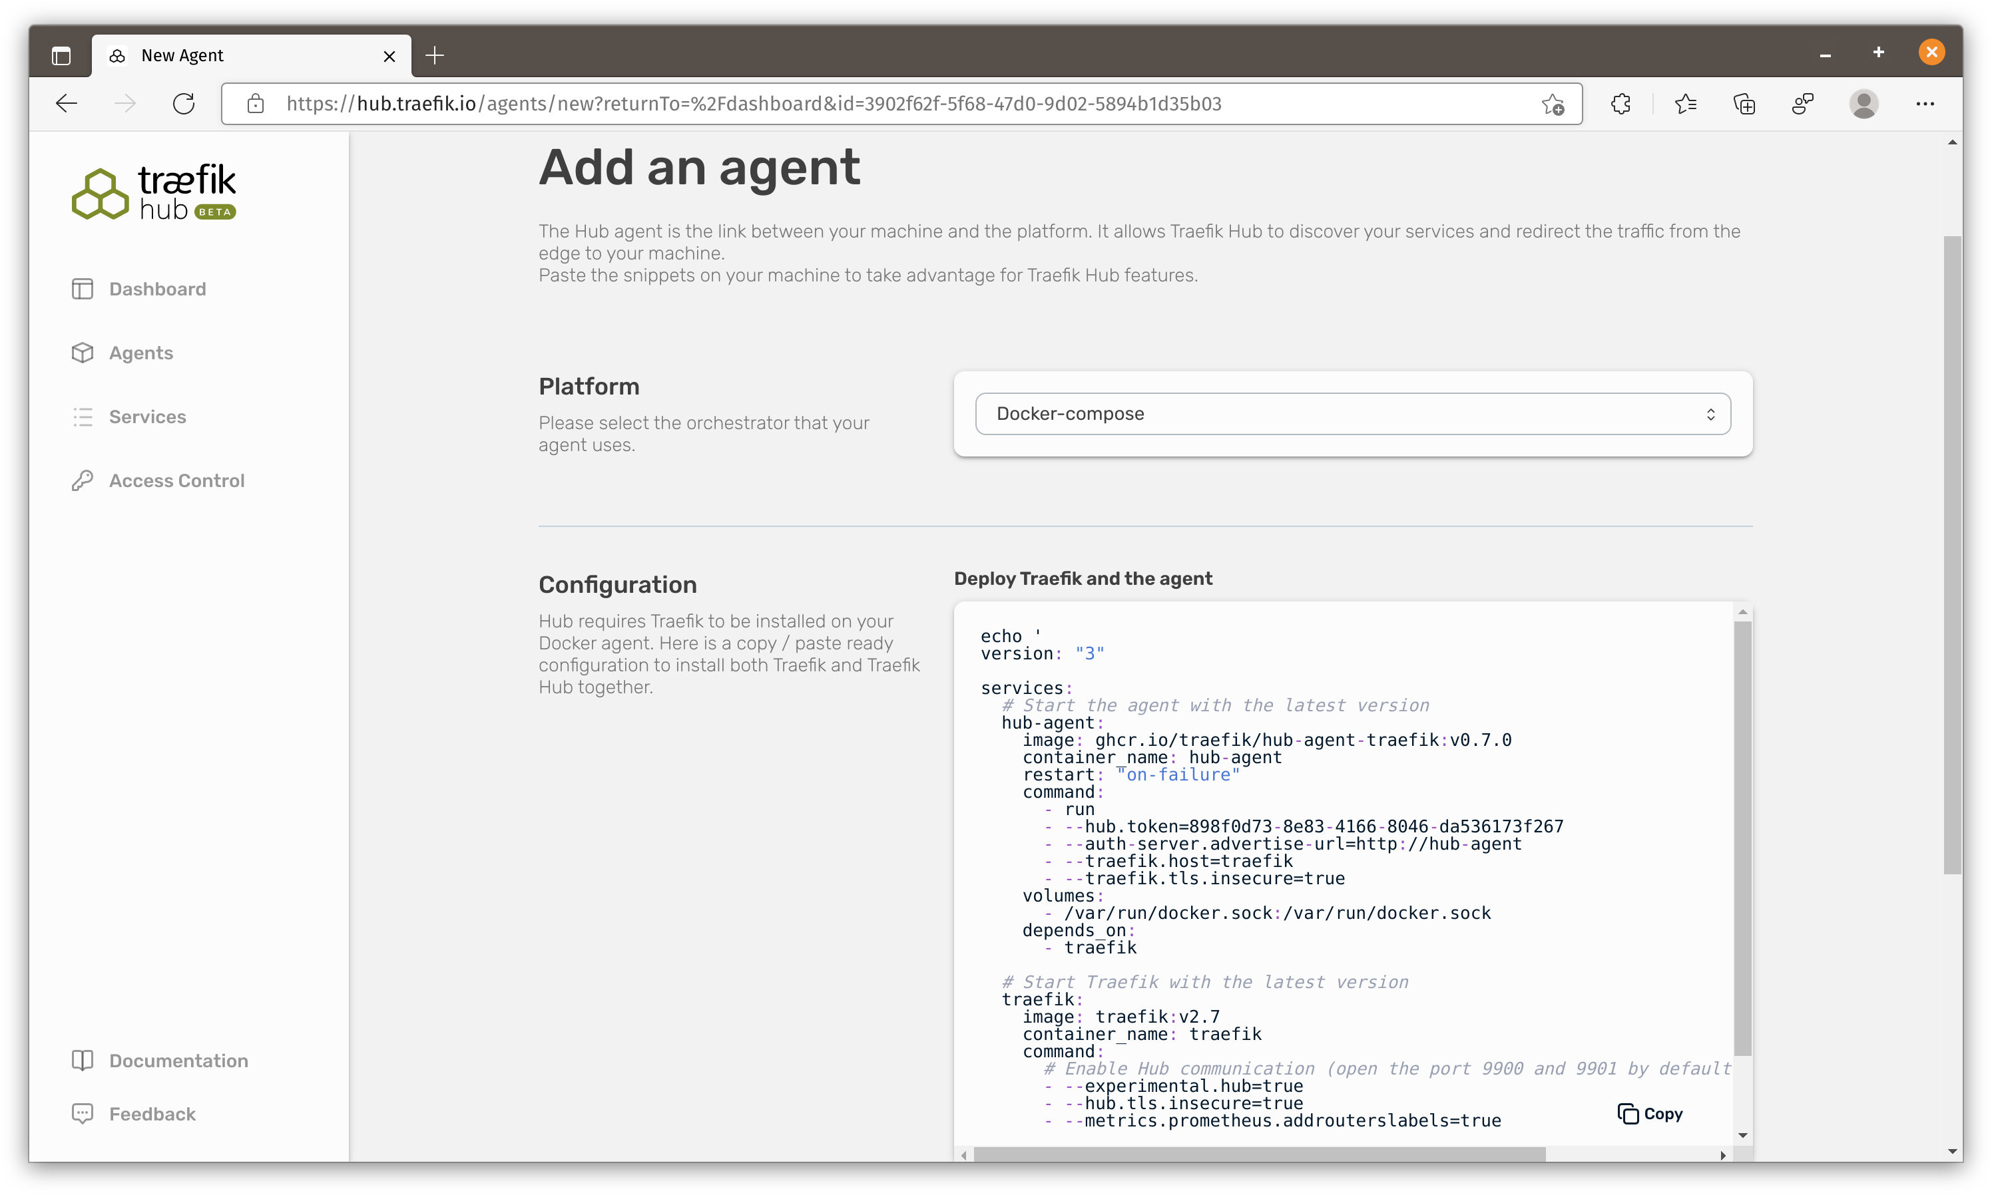Copy the configuration snippet
Image resolution: width=1992 pixels, height=1195 pixels.
pyautogui.click(x=1650, y=1114)
